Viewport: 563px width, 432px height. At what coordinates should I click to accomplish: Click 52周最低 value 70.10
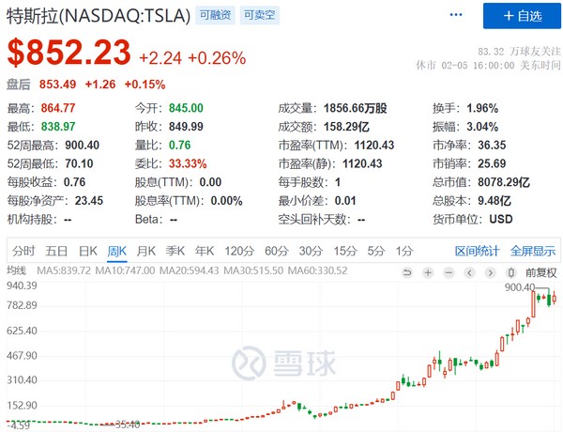tap(79, 164)
